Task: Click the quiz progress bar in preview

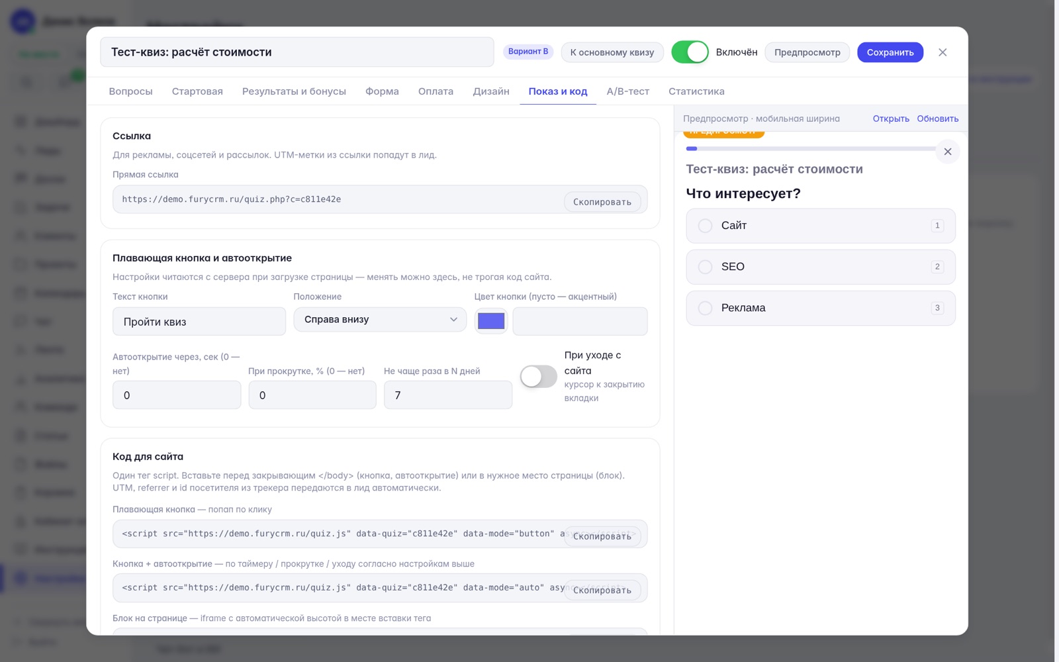Action: (811, 149)
